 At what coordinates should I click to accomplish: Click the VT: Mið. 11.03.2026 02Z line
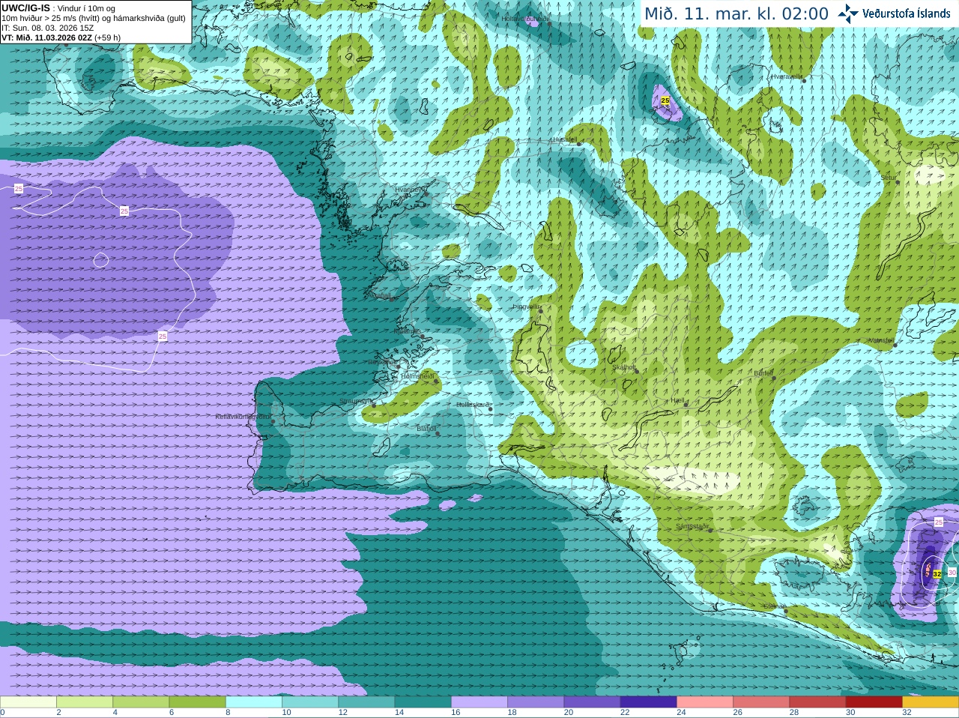click(61, 37)
